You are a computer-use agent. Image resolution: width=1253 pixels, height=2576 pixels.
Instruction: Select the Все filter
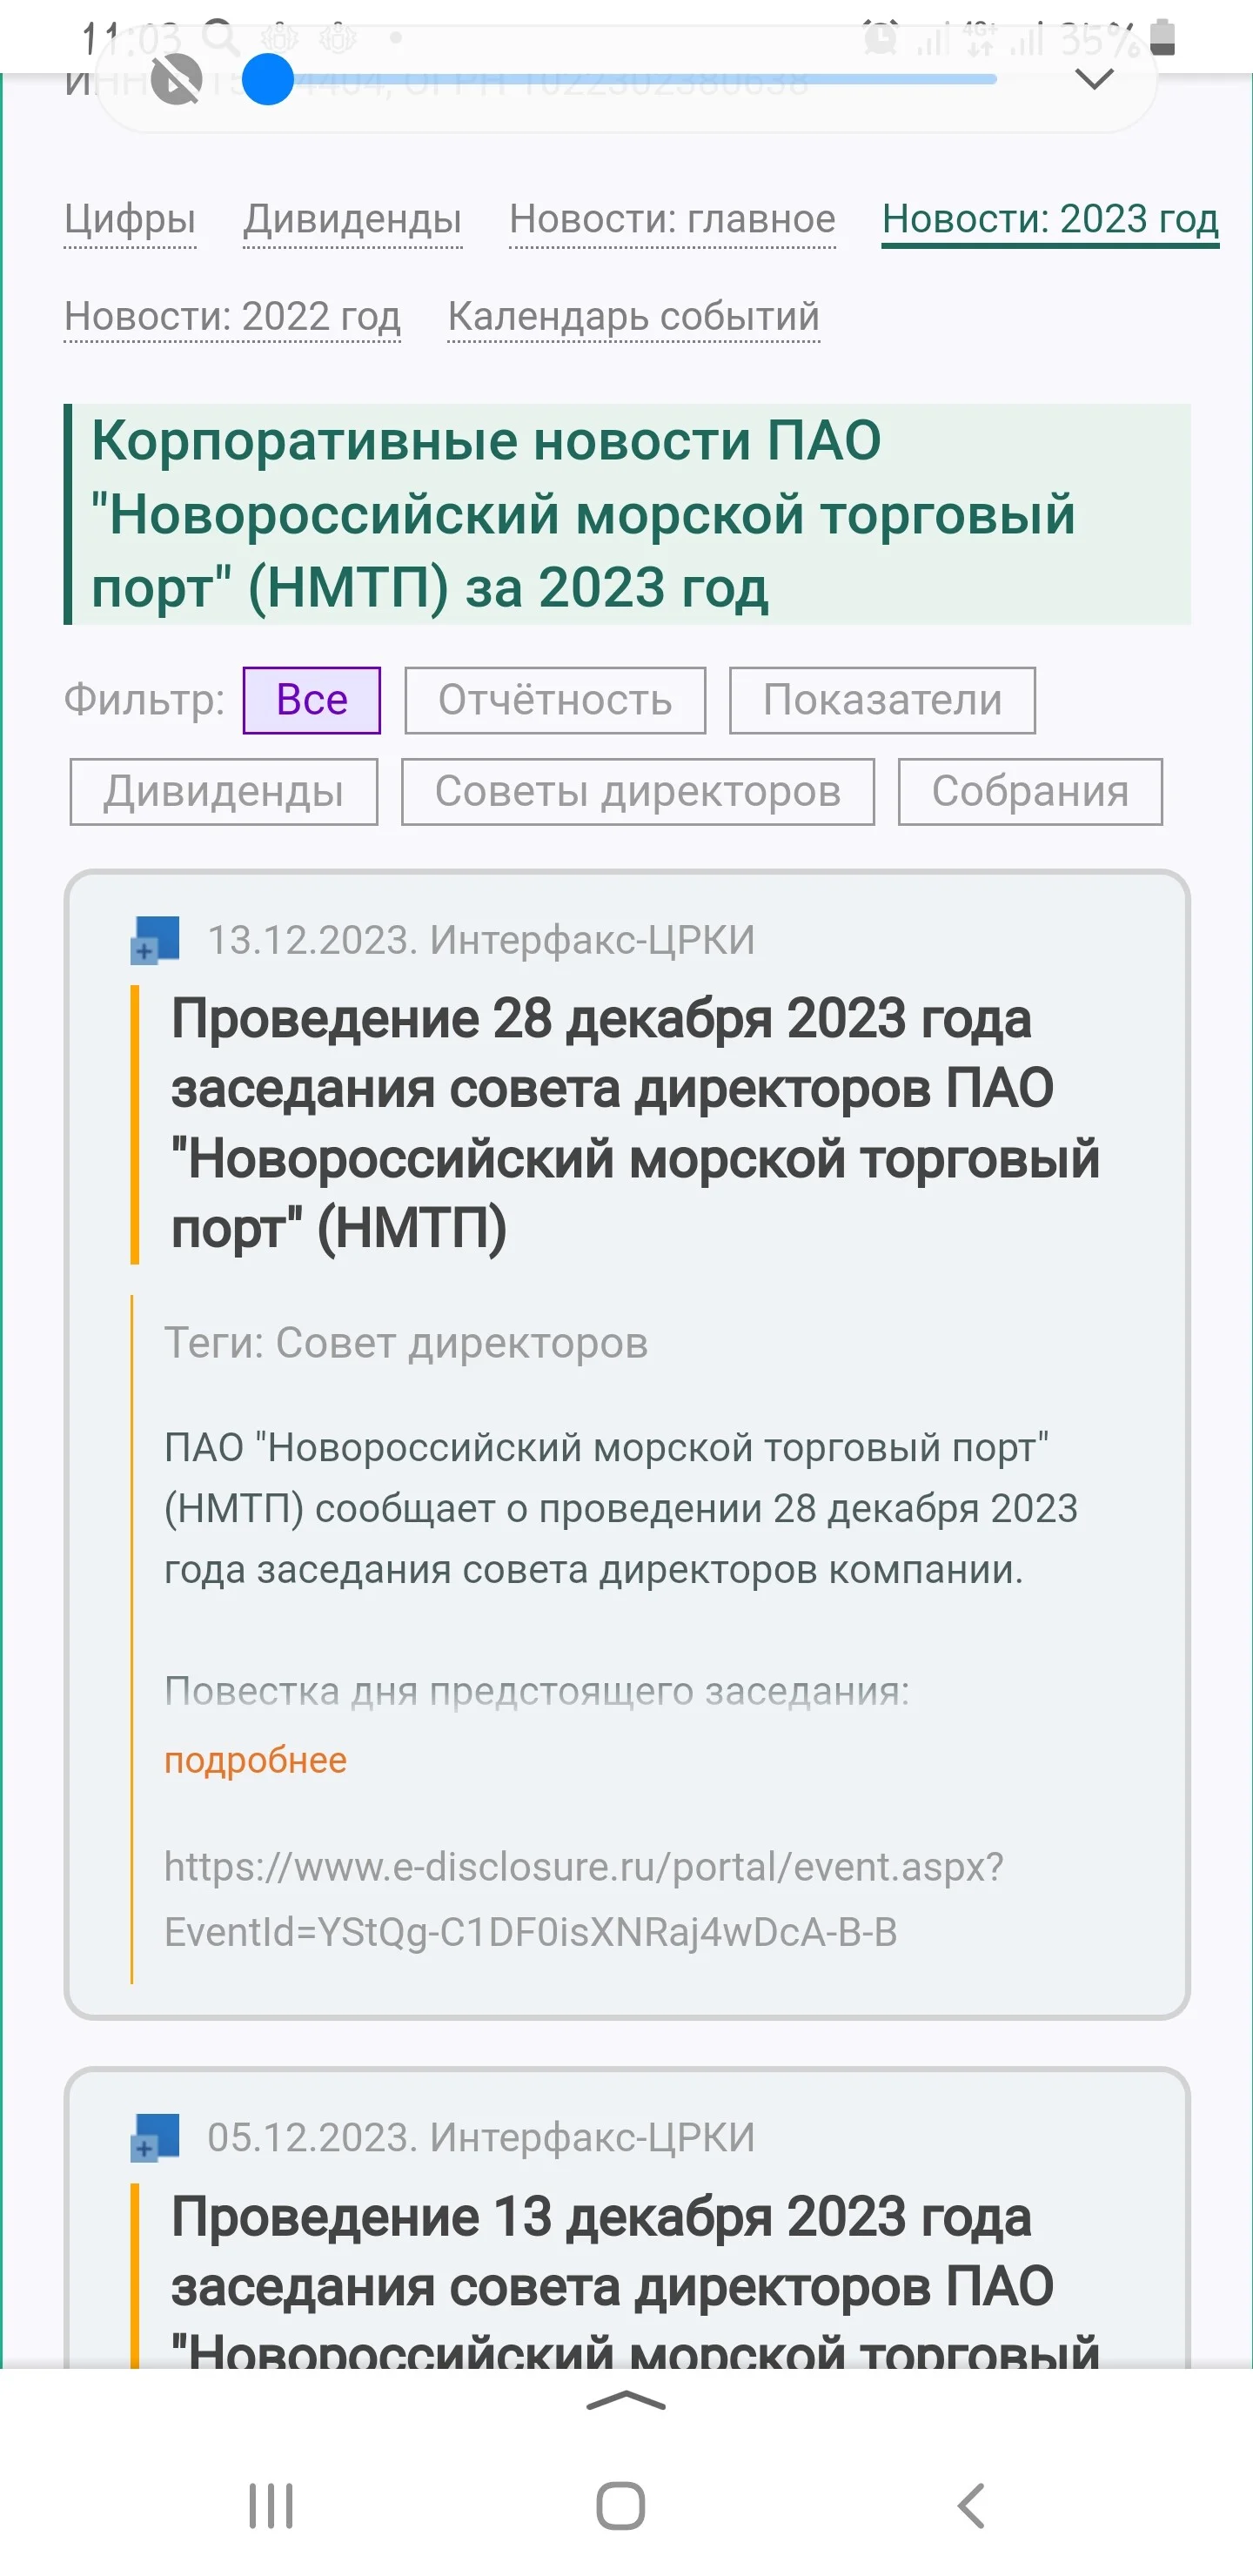coord(312,700)
